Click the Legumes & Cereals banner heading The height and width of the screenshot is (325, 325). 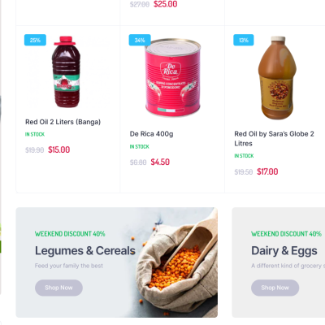(85, 251)
